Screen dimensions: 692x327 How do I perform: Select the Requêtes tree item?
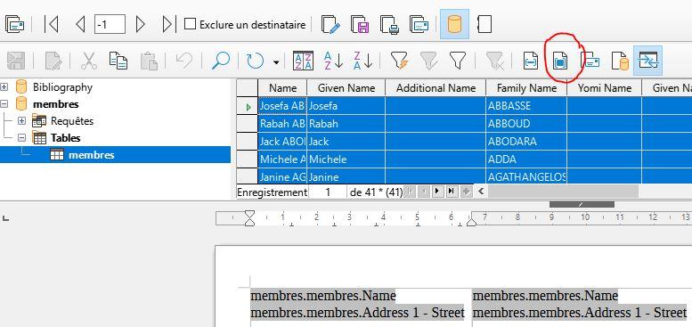(72, 121)
